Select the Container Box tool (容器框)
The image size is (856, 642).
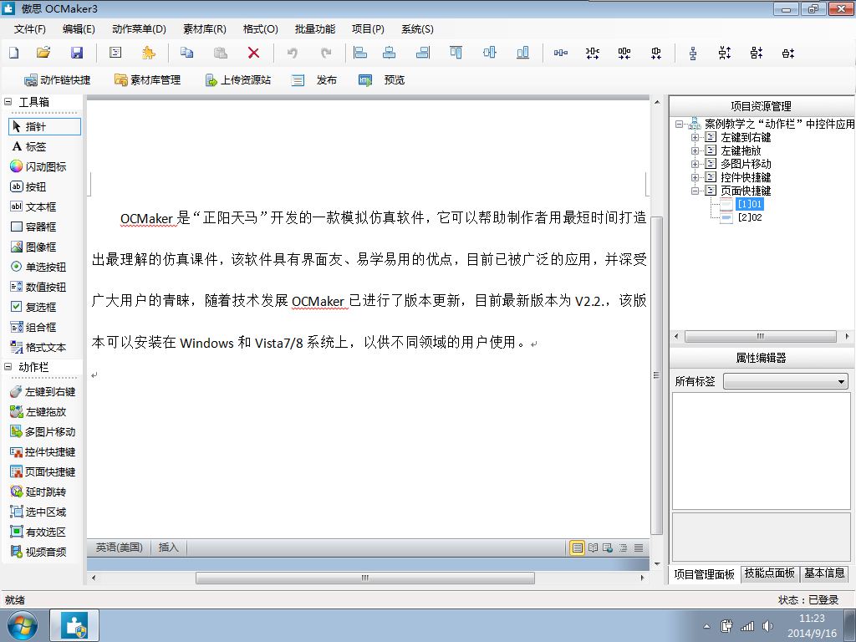(33, 227)
